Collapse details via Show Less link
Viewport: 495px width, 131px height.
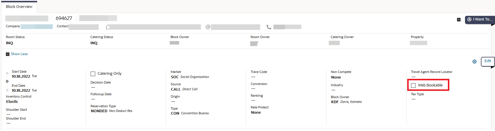pyautogui.click(x=19, y=54)
